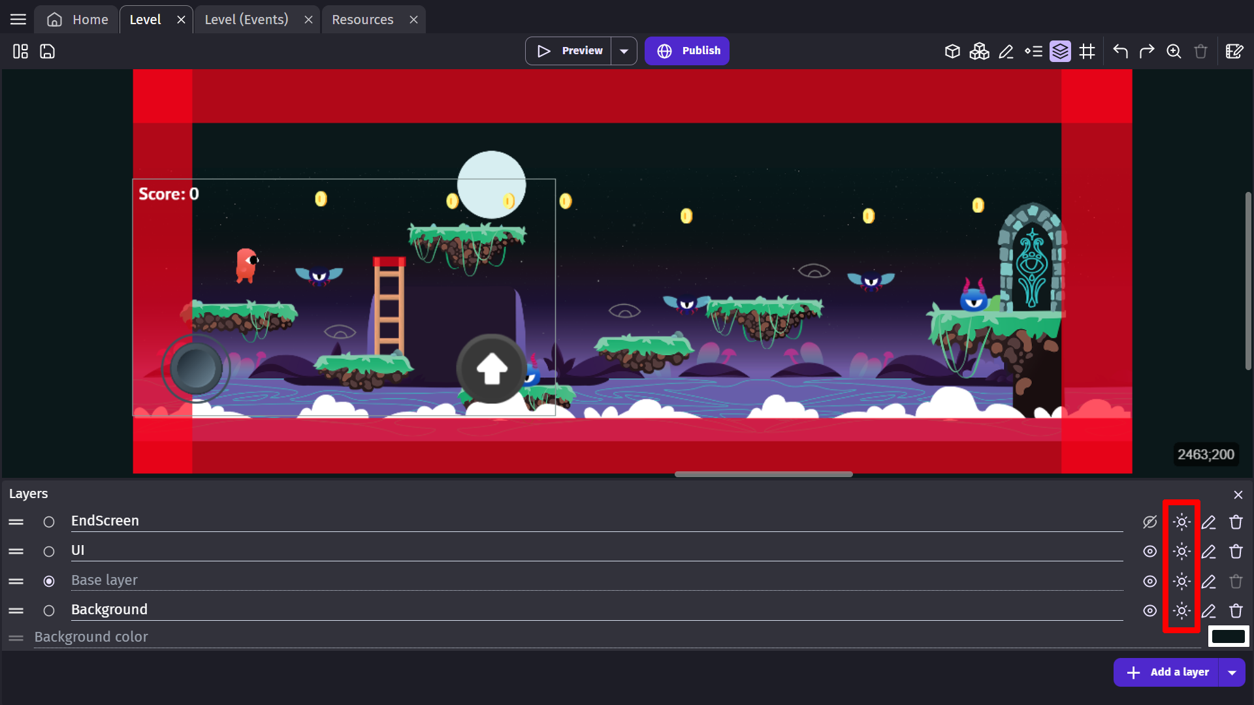This screenshot has height=705, width=1254.
Task: Click the Publish button
Action: click(x=687, y=51)
